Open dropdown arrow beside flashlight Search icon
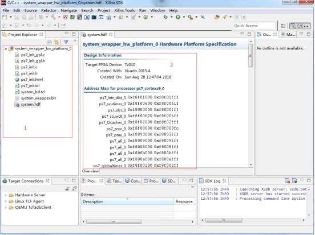 [x=230, y=17]
